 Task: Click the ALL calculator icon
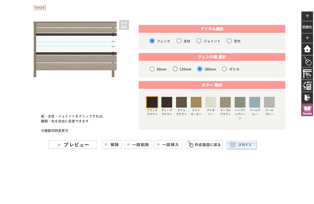point(307,85)
